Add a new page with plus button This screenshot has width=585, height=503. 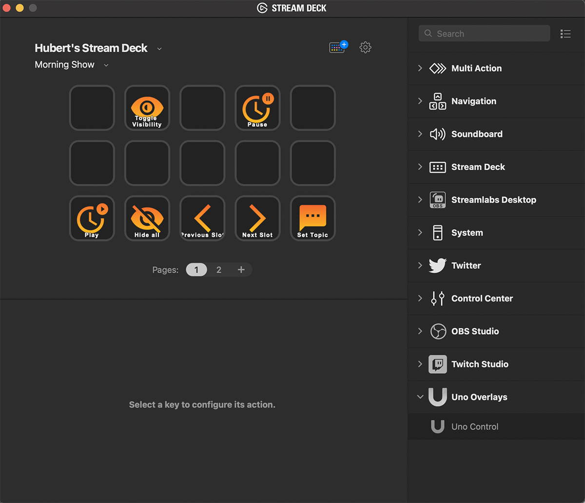241,270
